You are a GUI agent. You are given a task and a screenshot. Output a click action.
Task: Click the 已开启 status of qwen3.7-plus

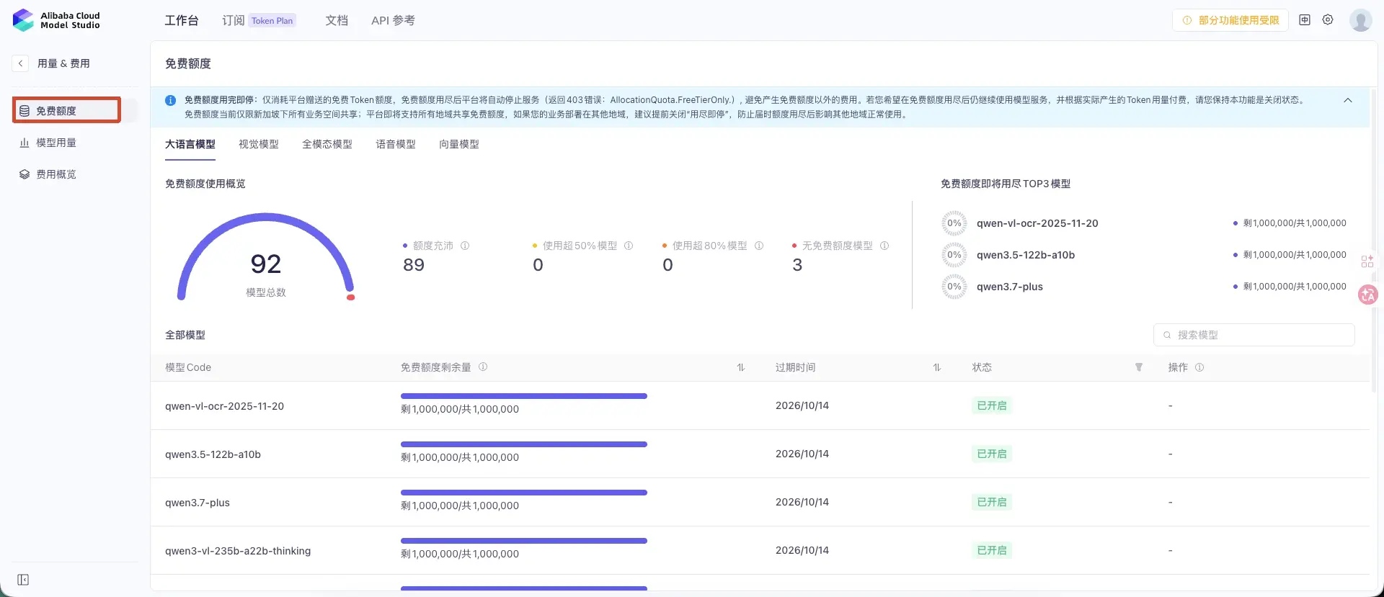tap(992, 502)
